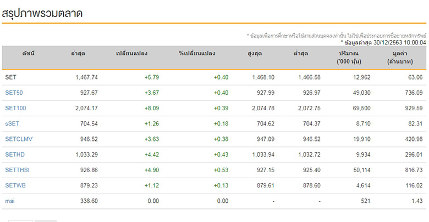
Task: Open the SET100 index link
Action: click(15, 109)
